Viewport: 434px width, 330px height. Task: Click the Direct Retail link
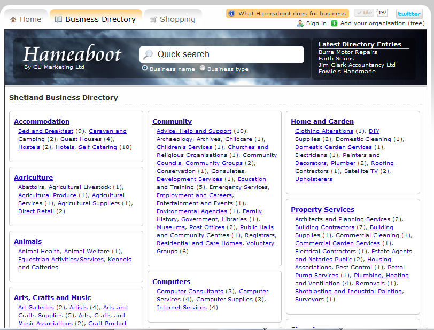click(x=36, y=211)
